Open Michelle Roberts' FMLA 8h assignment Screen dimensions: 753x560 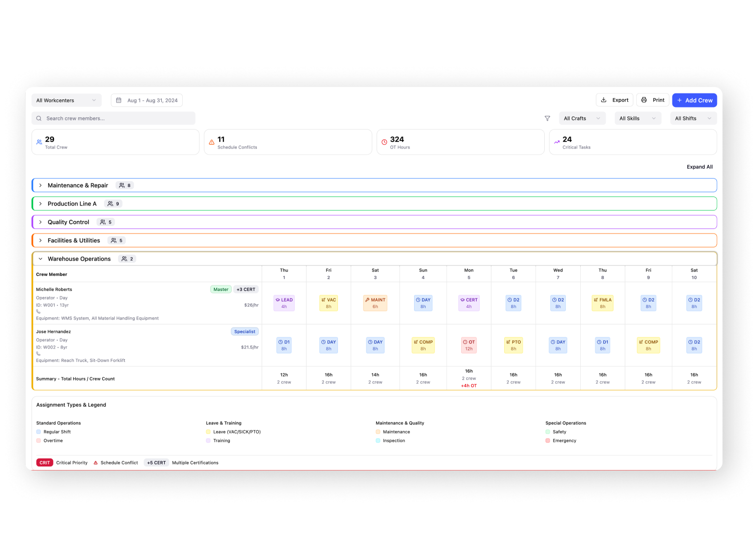coord(602,303)
